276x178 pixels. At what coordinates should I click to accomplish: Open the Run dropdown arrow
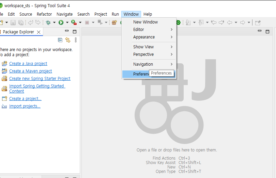coord(67,22)
